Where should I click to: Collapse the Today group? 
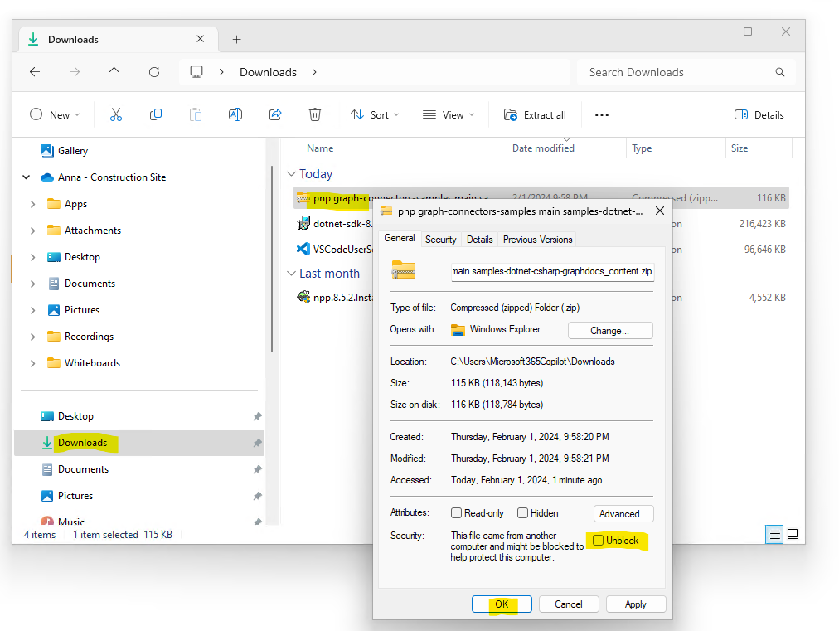point(292,174)
